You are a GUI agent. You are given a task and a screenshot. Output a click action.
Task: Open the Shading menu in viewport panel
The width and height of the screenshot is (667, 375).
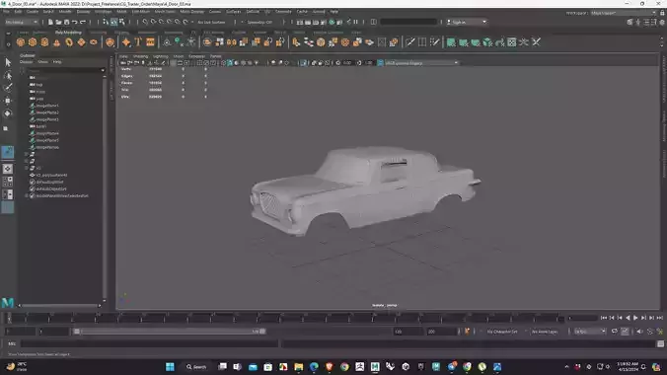click(140, 56)
